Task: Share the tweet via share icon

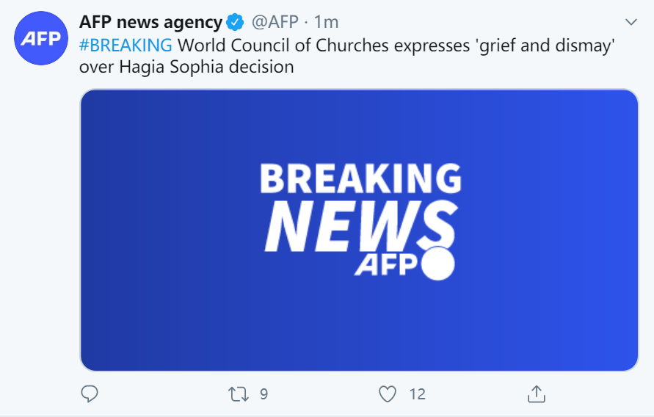Action: (537, 394)
